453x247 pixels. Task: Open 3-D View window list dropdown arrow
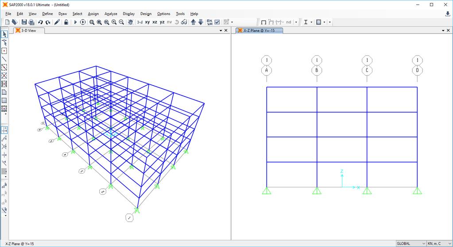[221, 30]
